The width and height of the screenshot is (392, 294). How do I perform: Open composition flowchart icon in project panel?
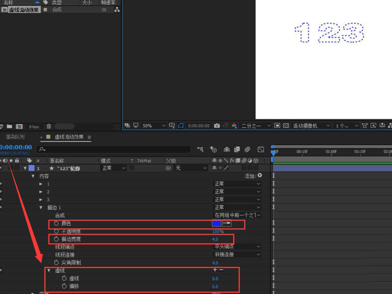tap(117, 10)
